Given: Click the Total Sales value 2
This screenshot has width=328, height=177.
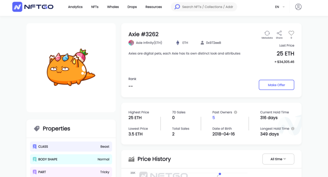Looking at the screenshot, I should tap(173, 134).
